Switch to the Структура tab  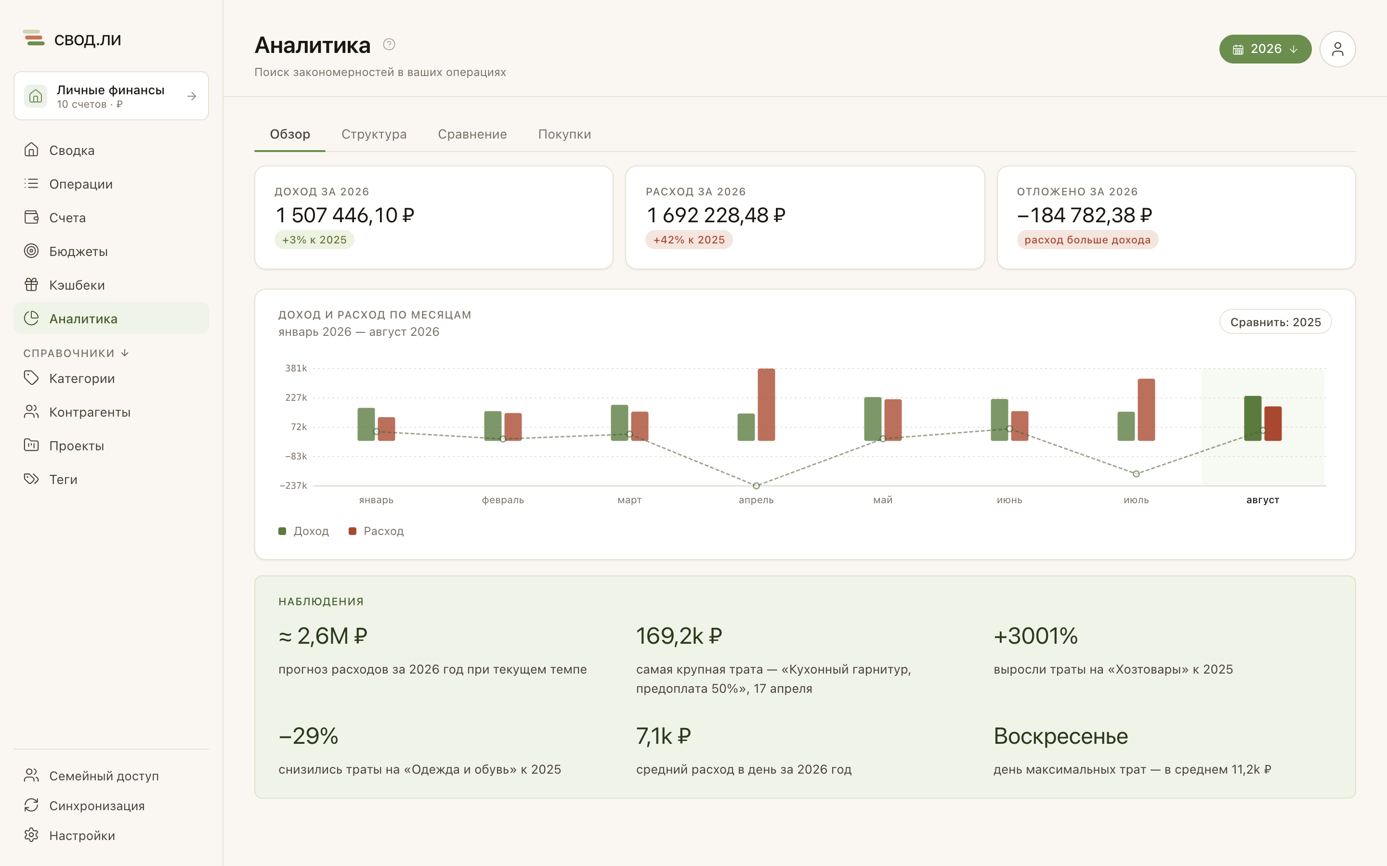[374, 135]
